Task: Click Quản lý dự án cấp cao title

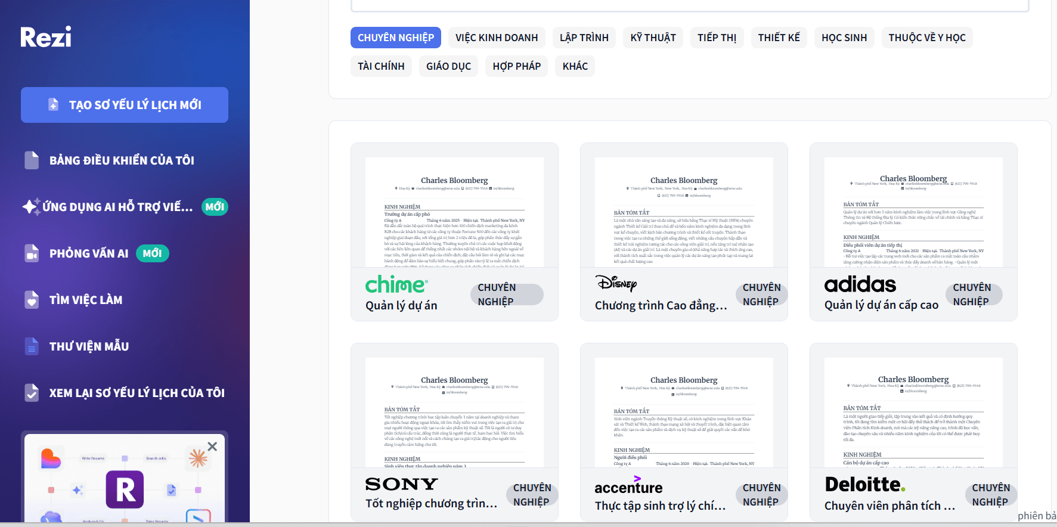Action: (x=881, y=305)
